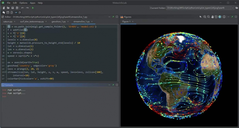Browse for current folder with folder icon
Viewport: 239px width, 128px height.
coord(236,7)
